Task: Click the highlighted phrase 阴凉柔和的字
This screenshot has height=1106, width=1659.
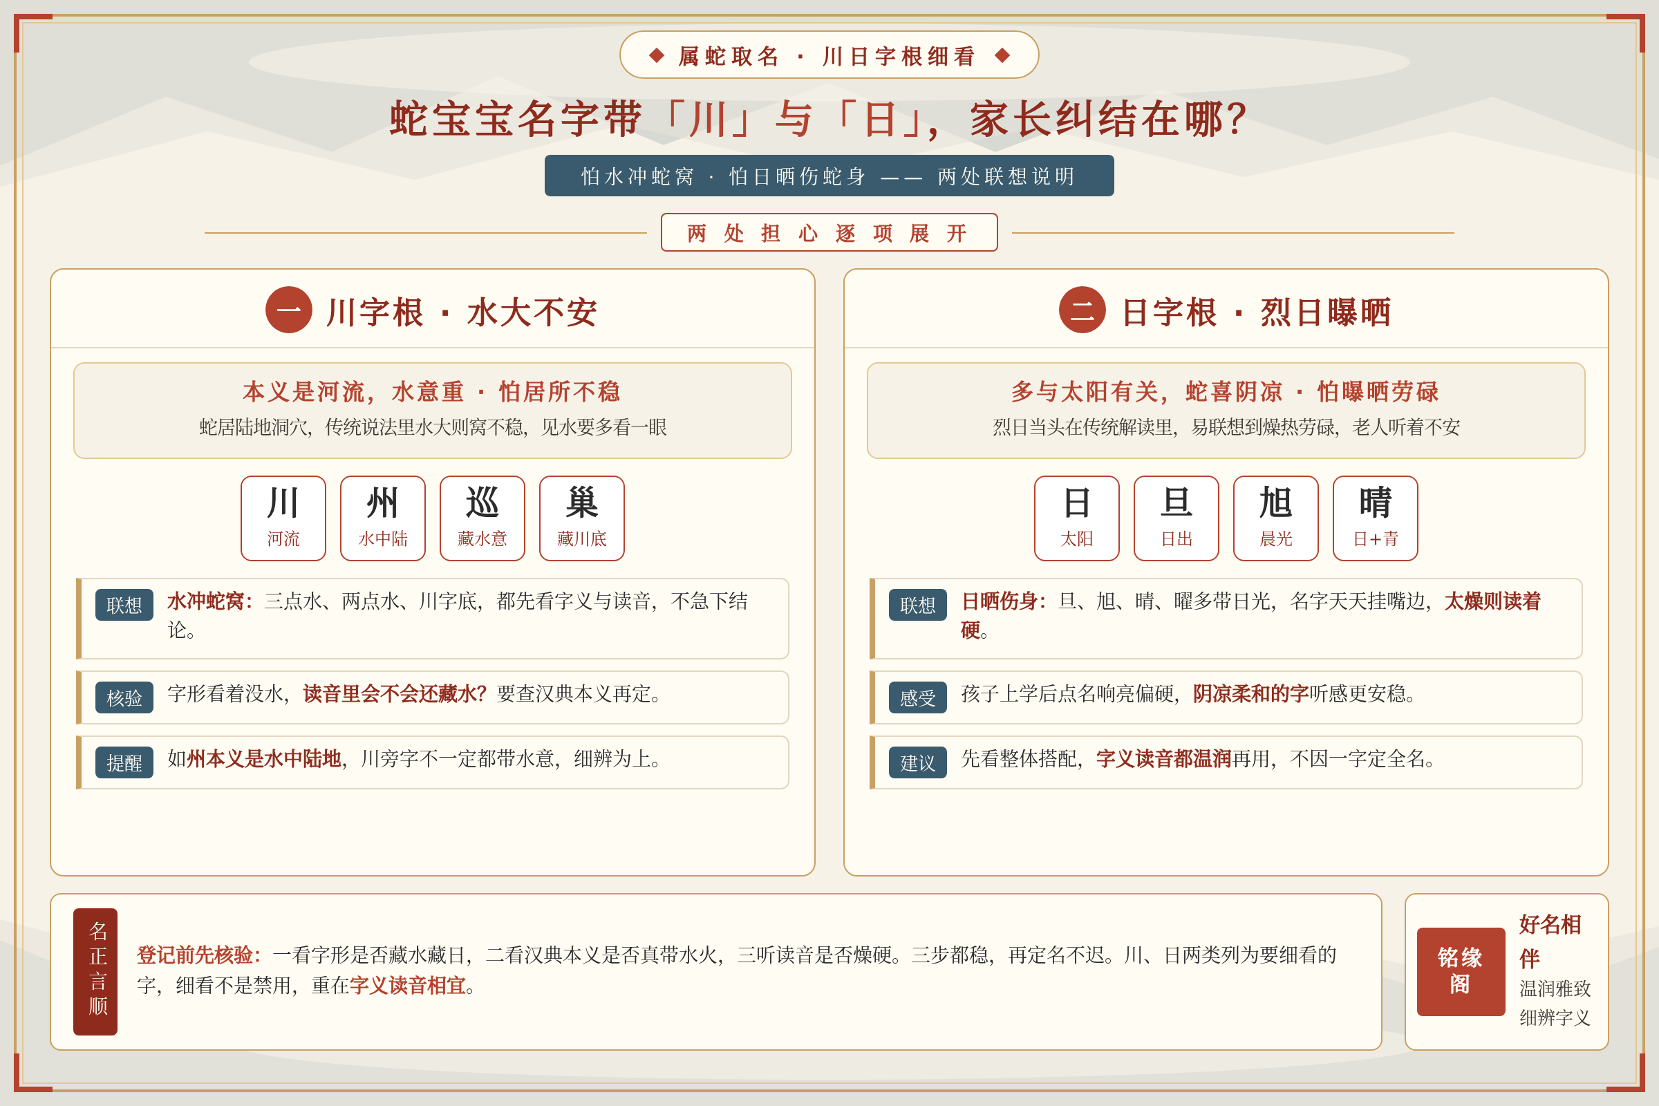Action: [x=1250, y=693]
